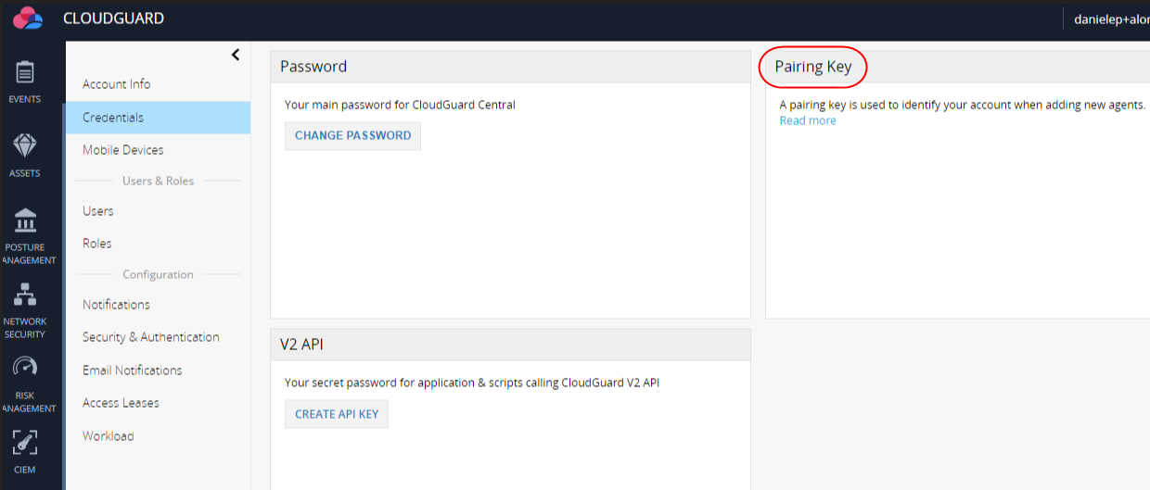Open Notifications configuration
The width and height of the screenshot is (1150, 490).
116,305
